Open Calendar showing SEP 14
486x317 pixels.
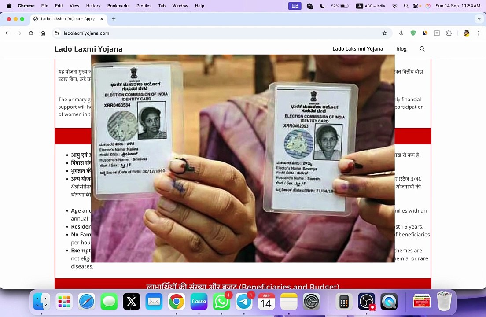[x=266, y=301]
